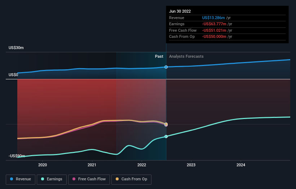Click the Past label
Image resolution: width=296 pixels, height=189 pixels.
[159, 56]
